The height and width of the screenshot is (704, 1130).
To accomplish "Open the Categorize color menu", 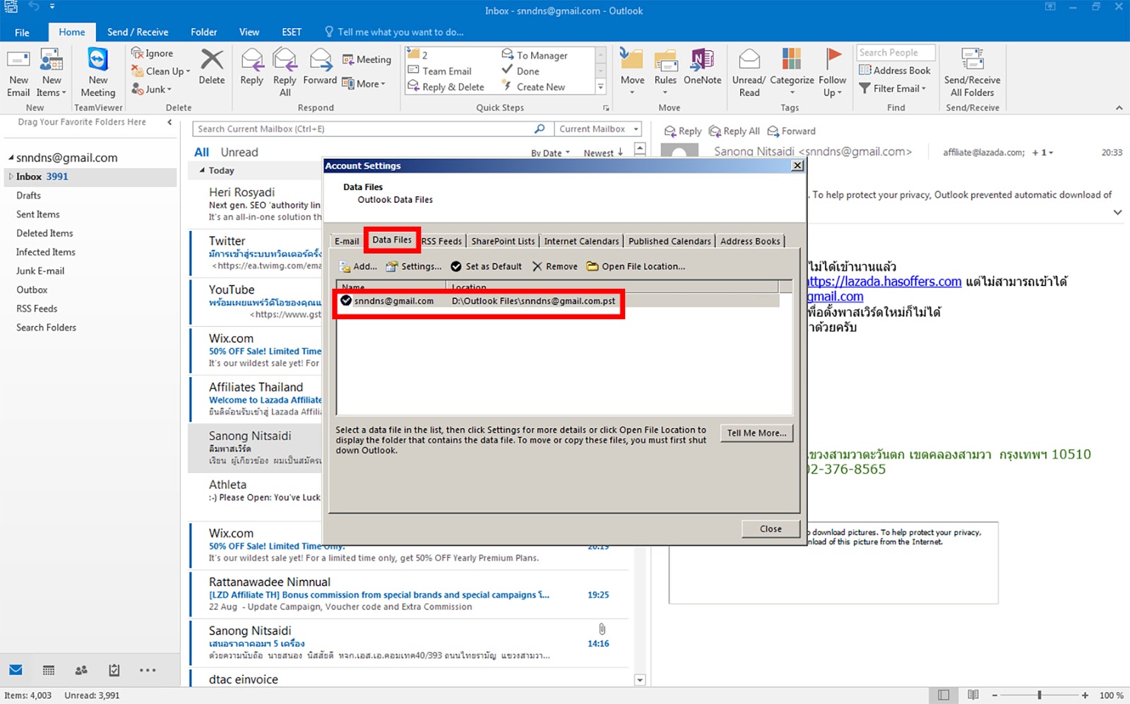I will tap(792, 73).
